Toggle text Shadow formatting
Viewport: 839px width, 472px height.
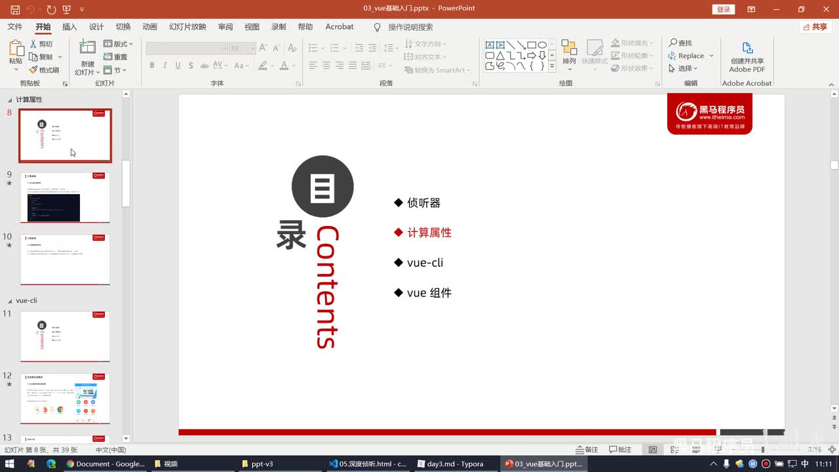(191, 66)
